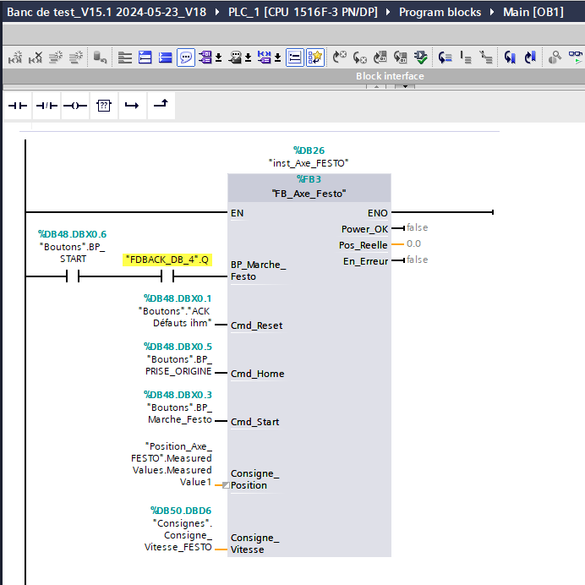Click "Boutons".BP_PRISE_ORIGINE operand
Viewport: 585px width, 585px height.
tap(178, 359)
